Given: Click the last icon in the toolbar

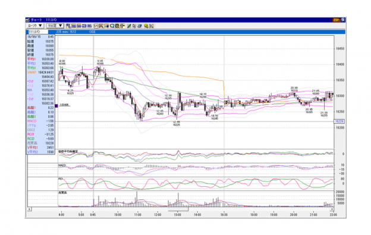Looking at the screenshot, I should tap(152, 26).
